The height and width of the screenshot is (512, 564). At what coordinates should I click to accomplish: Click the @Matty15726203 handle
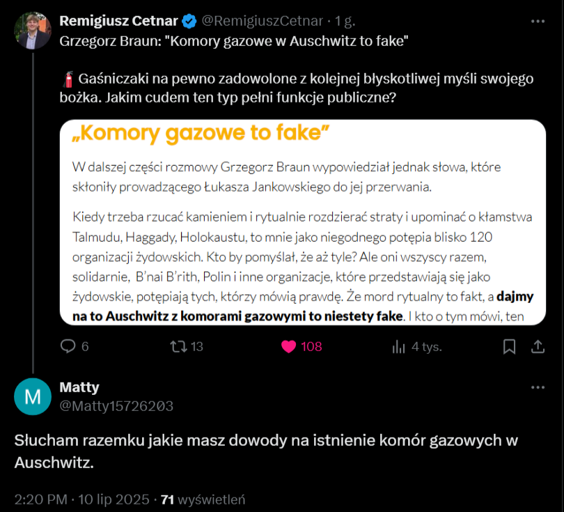coord(116,405)
